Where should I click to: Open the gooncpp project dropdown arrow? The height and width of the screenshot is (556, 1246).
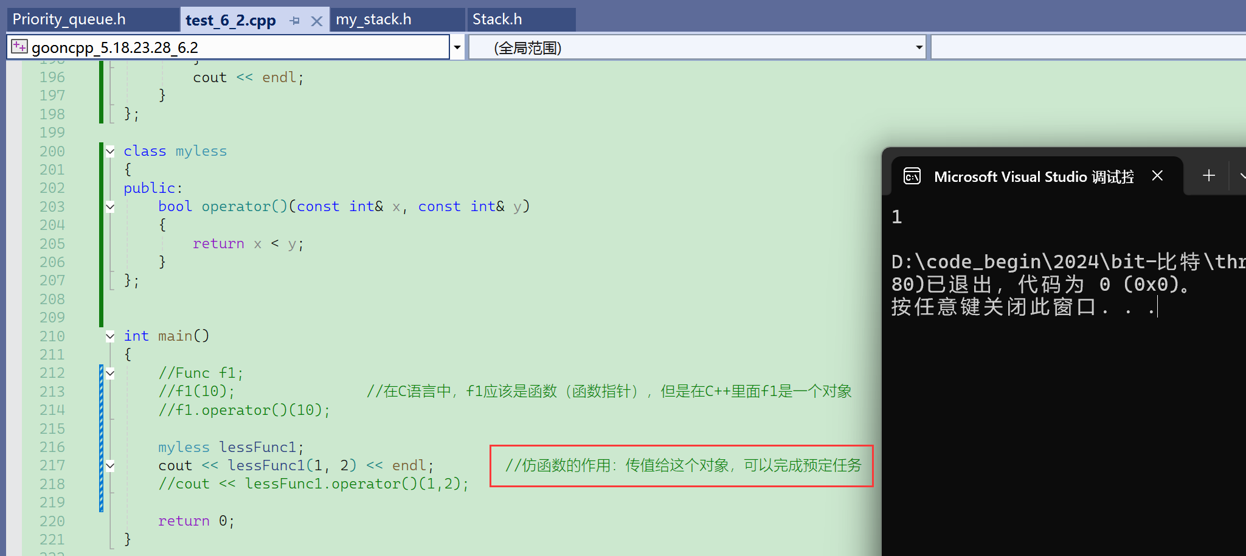point(457,47)
